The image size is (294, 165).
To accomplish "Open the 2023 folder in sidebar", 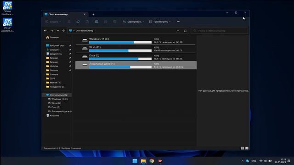I will [x=51, y=78].
